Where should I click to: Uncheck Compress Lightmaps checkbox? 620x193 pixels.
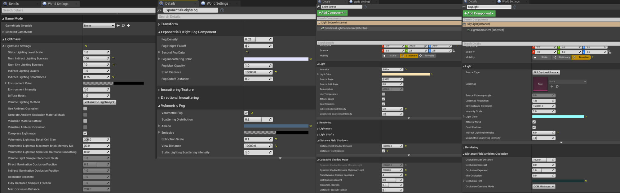click(85, 133)
